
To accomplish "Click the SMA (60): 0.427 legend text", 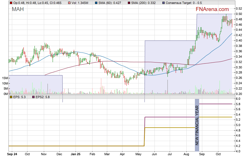I will point(108,3).
